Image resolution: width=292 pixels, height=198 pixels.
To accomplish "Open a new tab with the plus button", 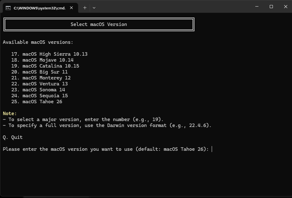I will tap(85, 8).
